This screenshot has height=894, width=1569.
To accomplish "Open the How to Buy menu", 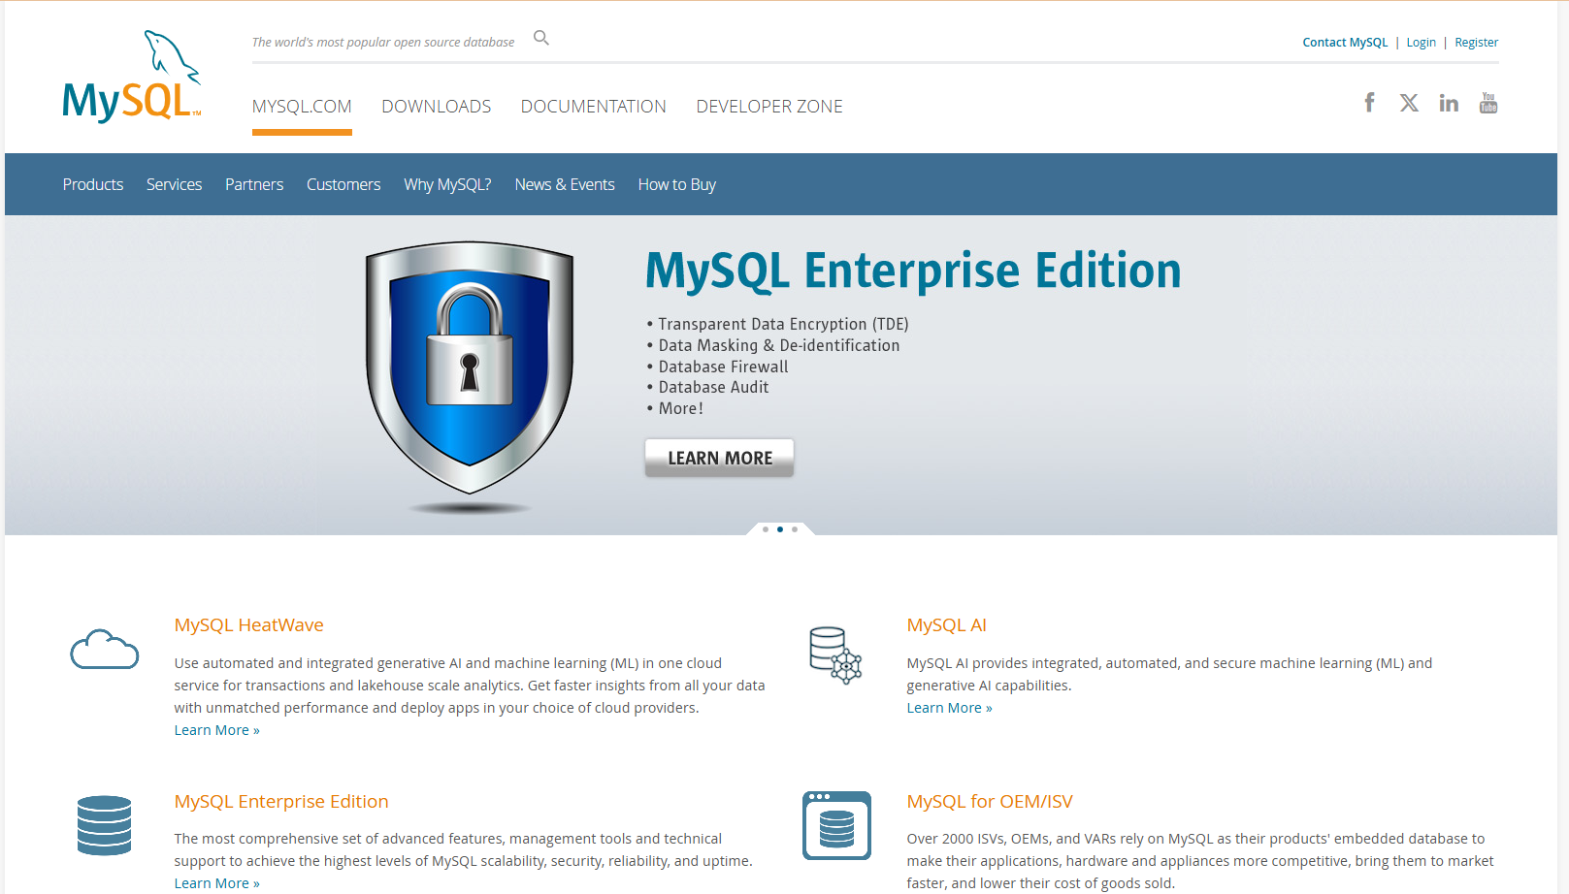I will pos(677,184).
